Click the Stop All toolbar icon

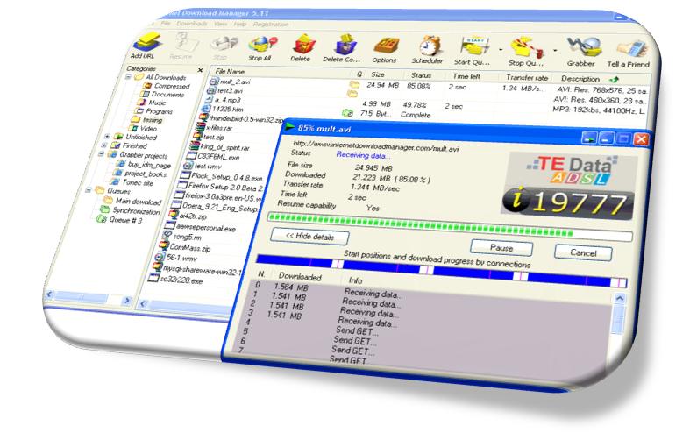click(261, 48)
